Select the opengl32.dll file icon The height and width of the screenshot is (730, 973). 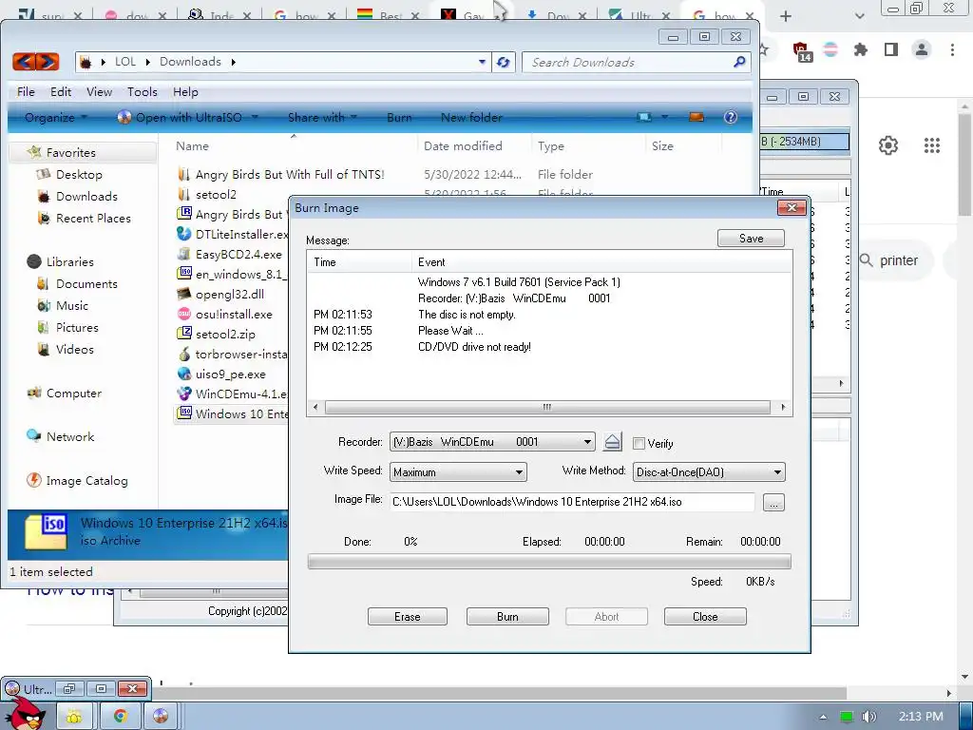point(183,294)
